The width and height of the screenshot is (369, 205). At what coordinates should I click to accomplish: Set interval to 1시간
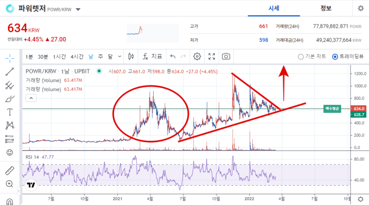pos(60,57)
